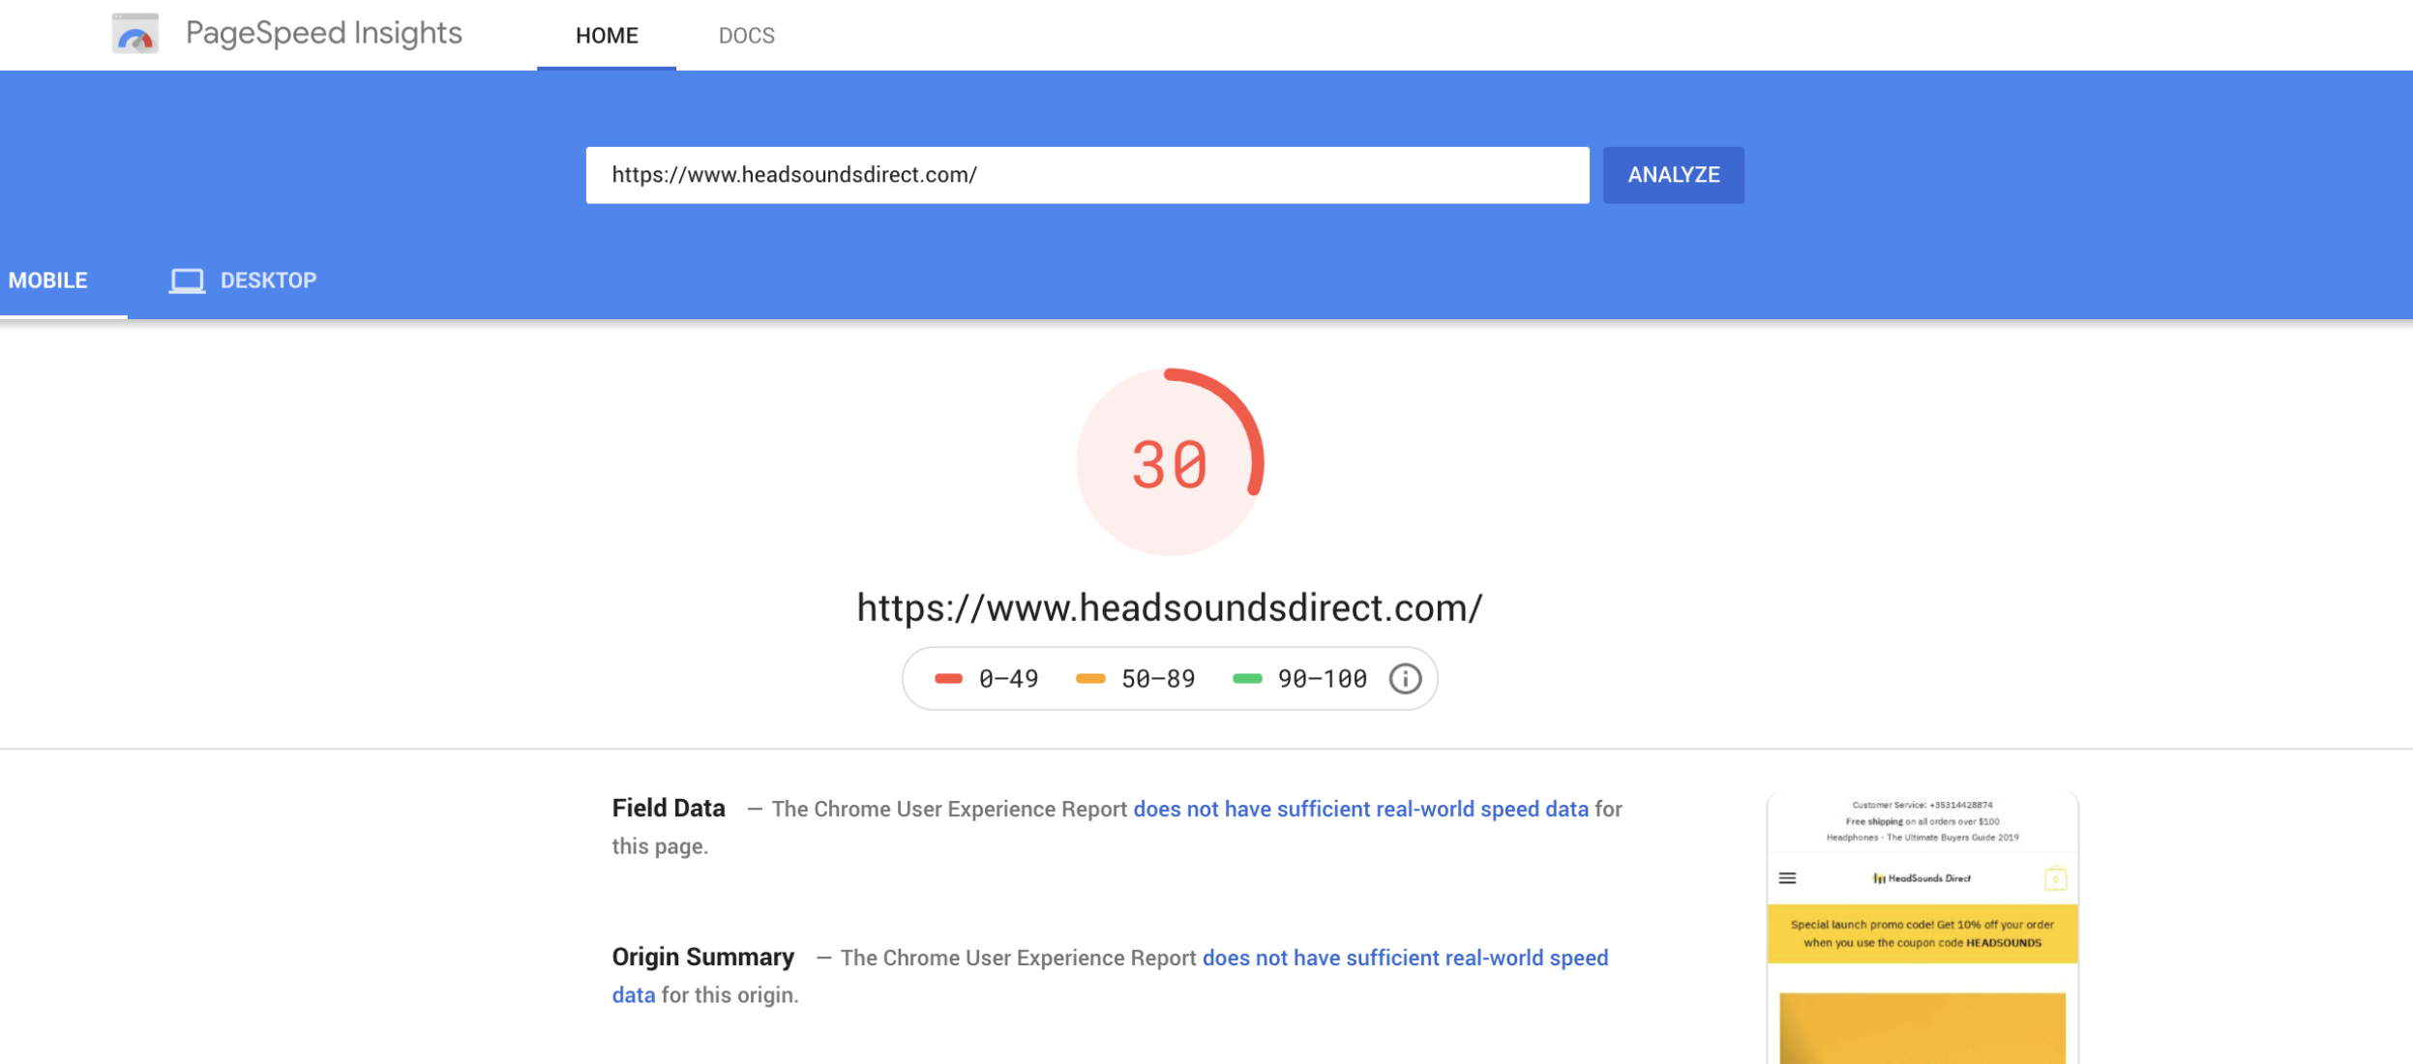Click the green 90–100 legend marker

[1247, 679]
